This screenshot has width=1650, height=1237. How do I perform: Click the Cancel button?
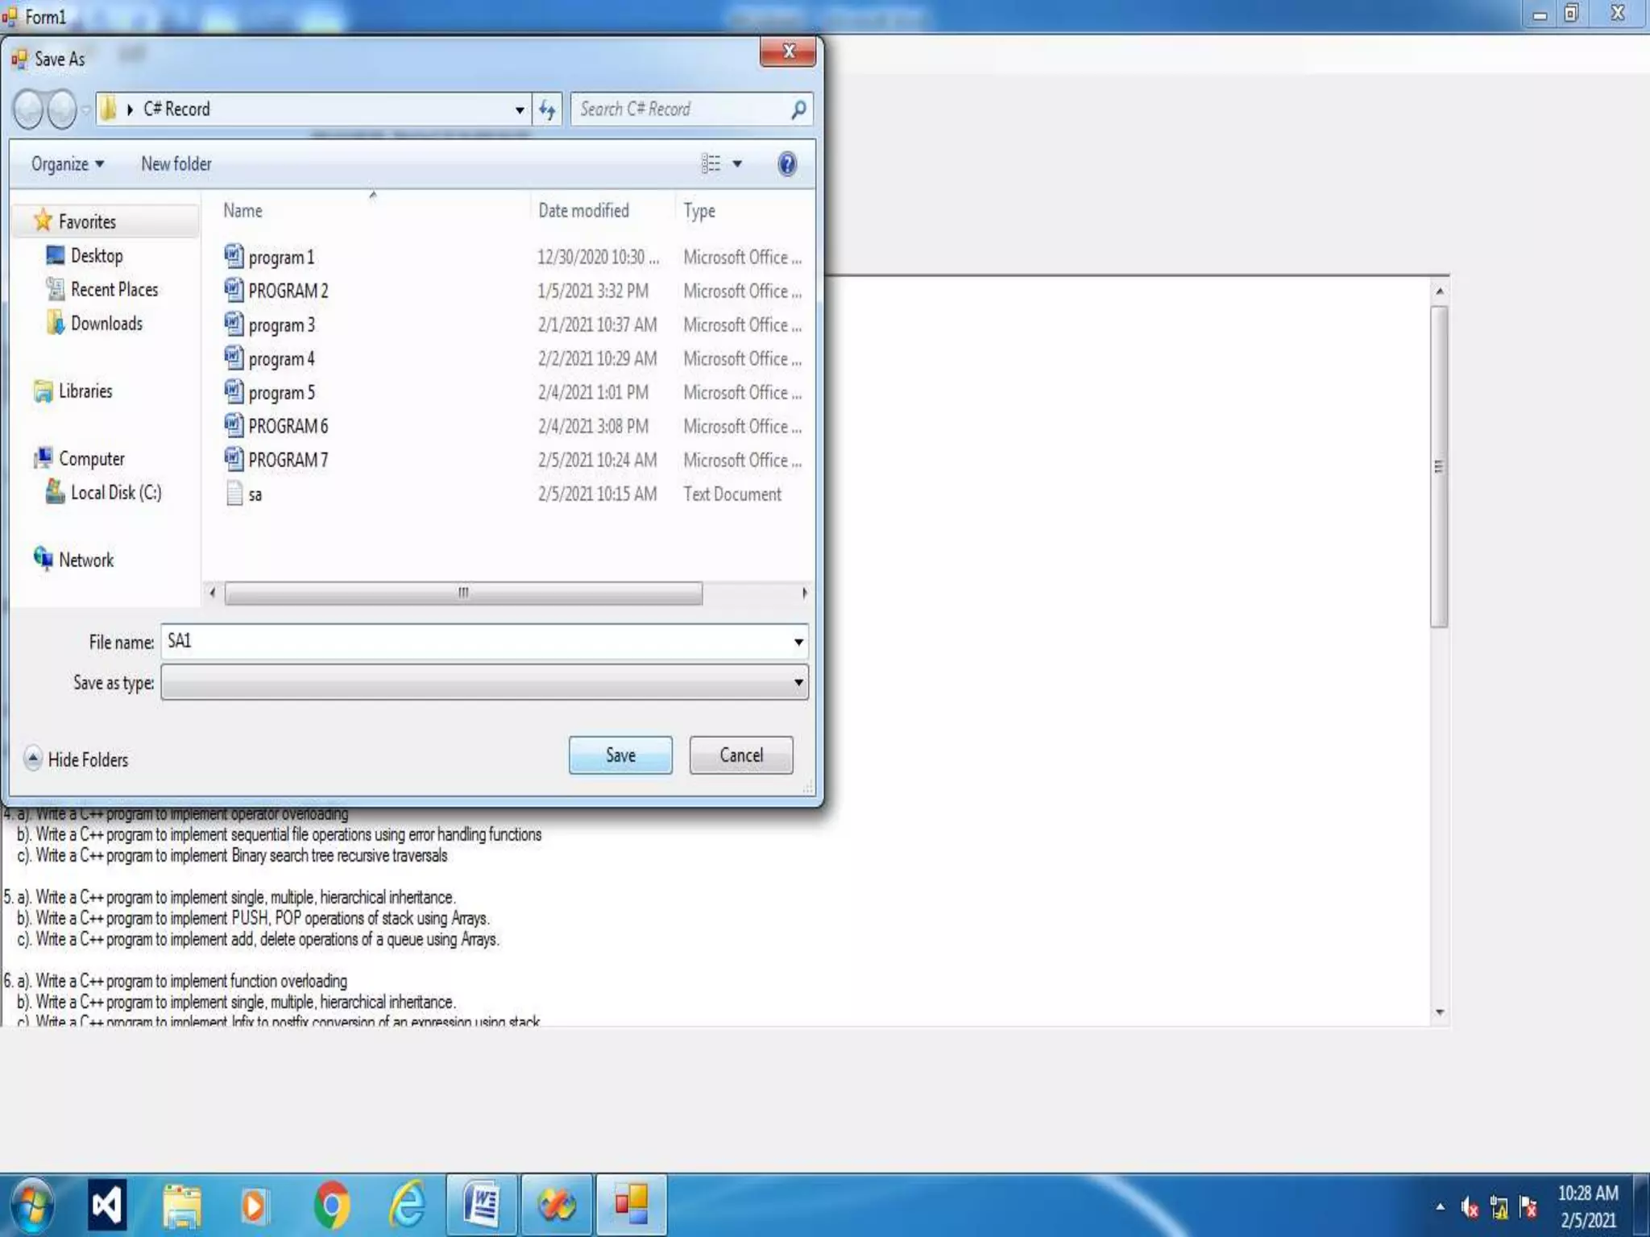tap(740, 755)
